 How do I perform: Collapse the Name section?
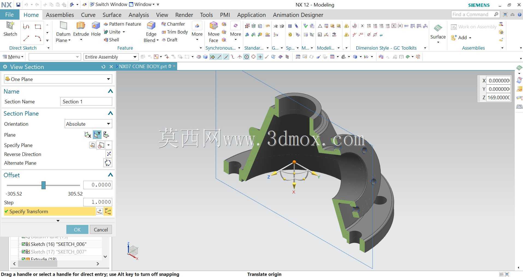[110, 91]
